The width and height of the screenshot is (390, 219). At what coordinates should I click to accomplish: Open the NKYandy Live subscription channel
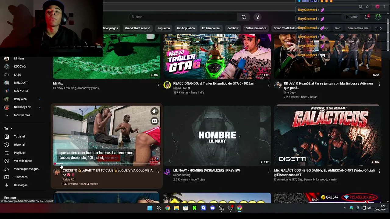[x=23, y=107]
